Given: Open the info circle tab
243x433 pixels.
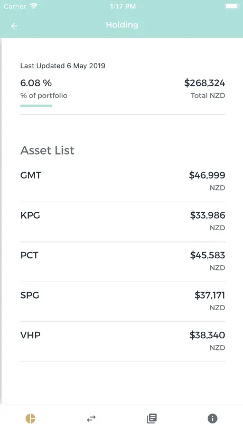Looking at the screenshot, I should click(212, 419).
